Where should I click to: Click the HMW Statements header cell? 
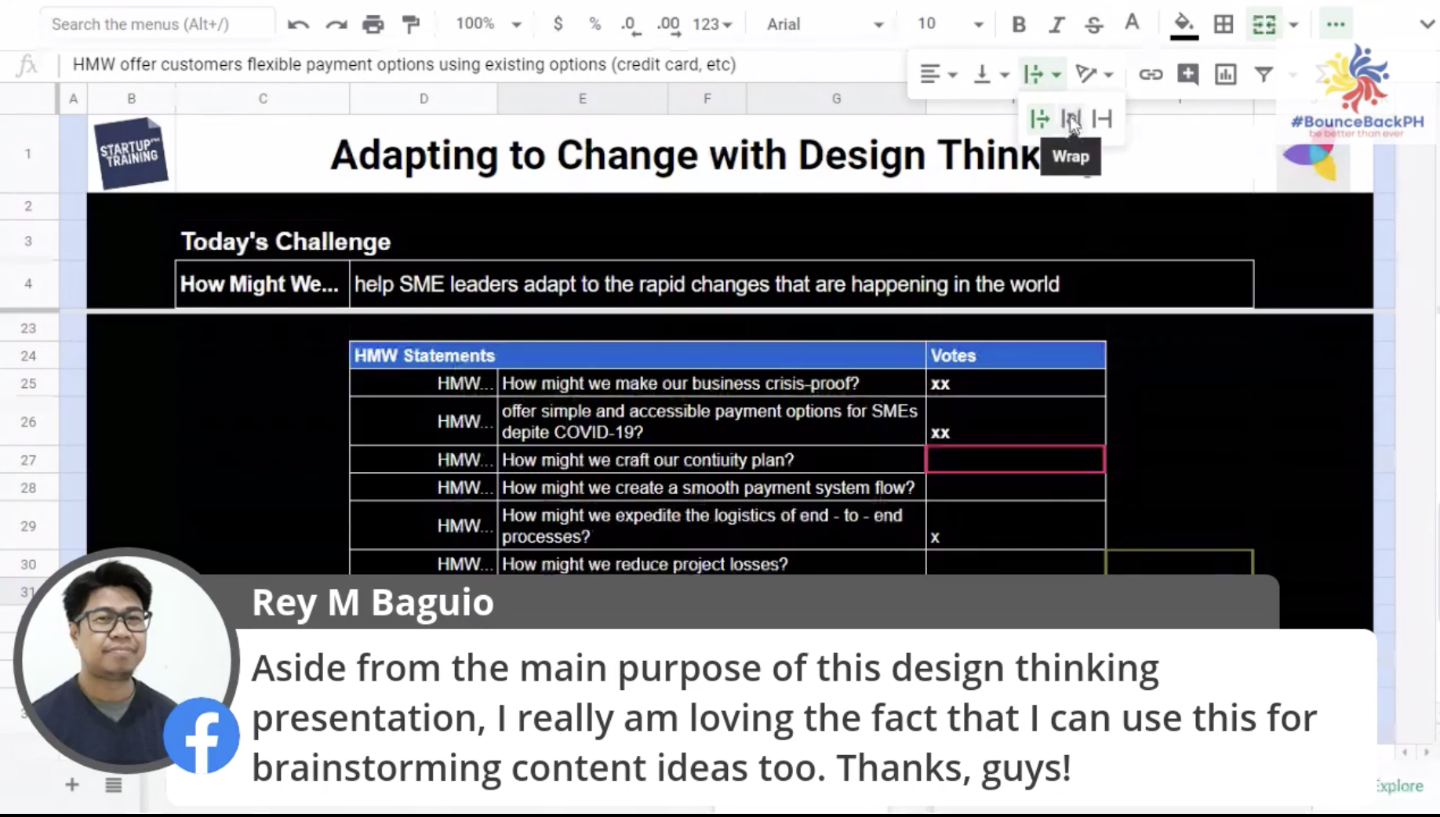[x=637, y=355]
